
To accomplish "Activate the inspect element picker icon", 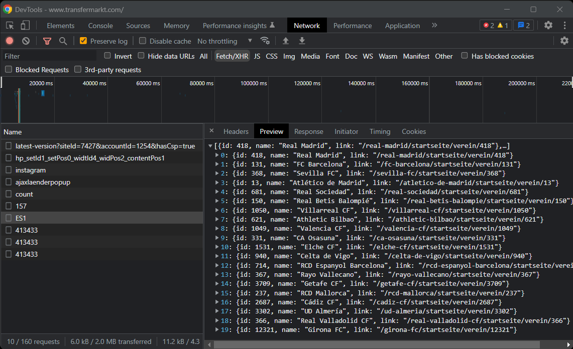I will tap(10, 25).
